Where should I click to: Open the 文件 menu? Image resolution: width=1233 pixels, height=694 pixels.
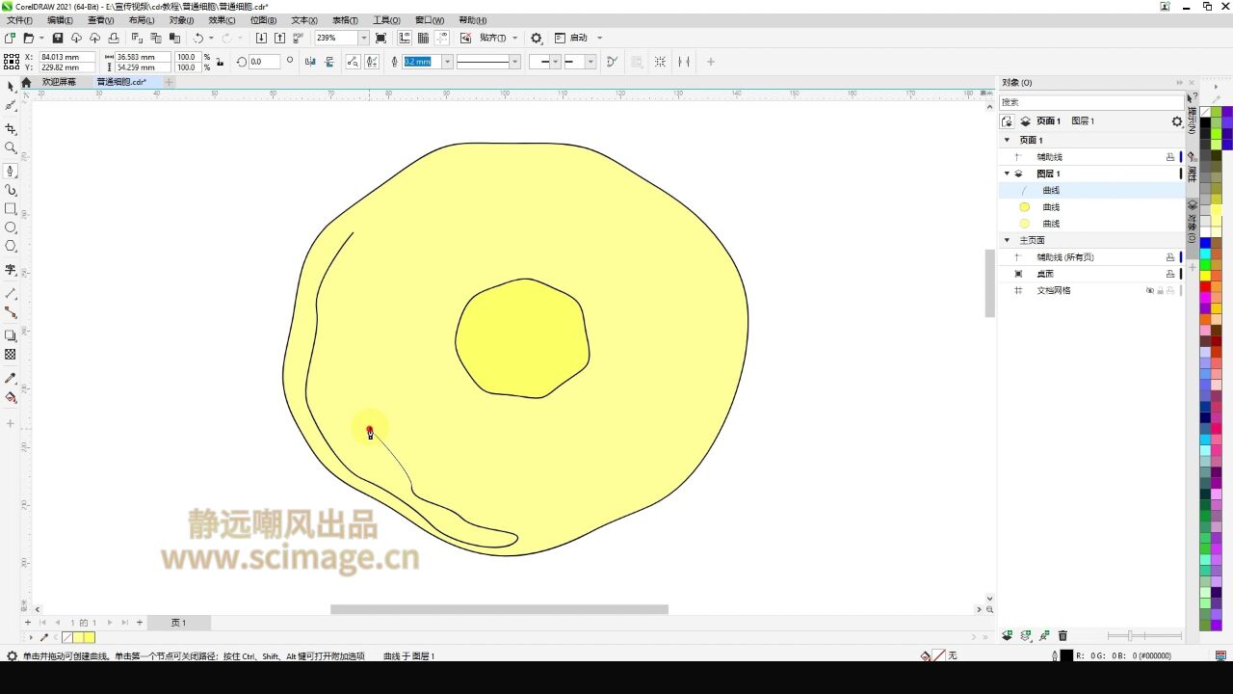[x=19, y=20]
